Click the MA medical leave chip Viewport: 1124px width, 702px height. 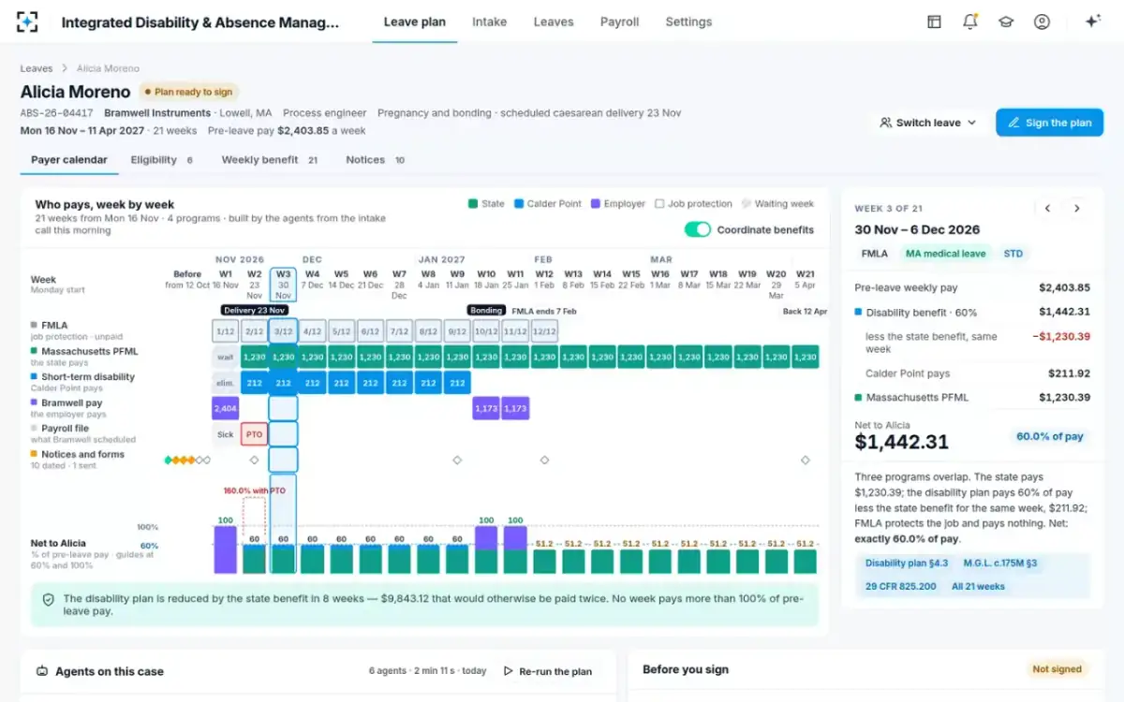pos(945,254)
